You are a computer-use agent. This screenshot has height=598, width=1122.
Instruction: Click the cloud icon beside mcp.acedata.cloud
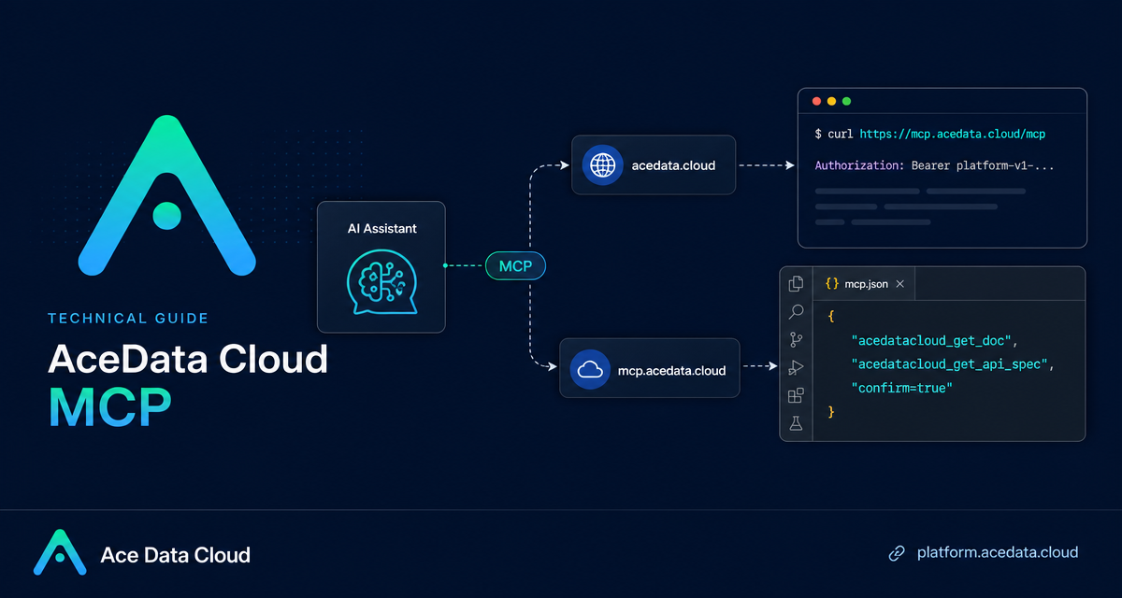[590, 370]
